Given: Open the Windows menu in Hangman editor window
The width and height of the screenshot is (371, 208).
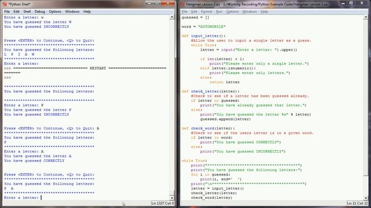Looking at the screenshot, I should pos(250,12).
